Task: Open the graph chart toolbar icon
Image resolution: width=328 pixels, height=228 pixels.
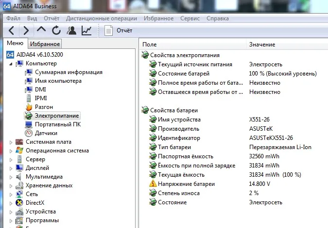Action: pos(86,30)
